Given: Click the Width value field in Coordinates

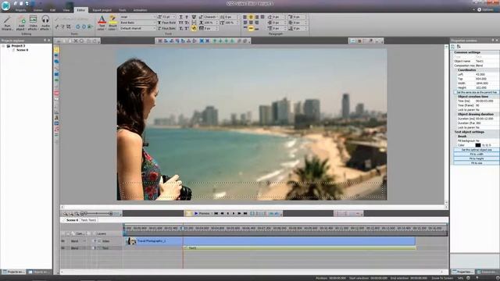Looking at the screenshot, I should tap(487, 84).
